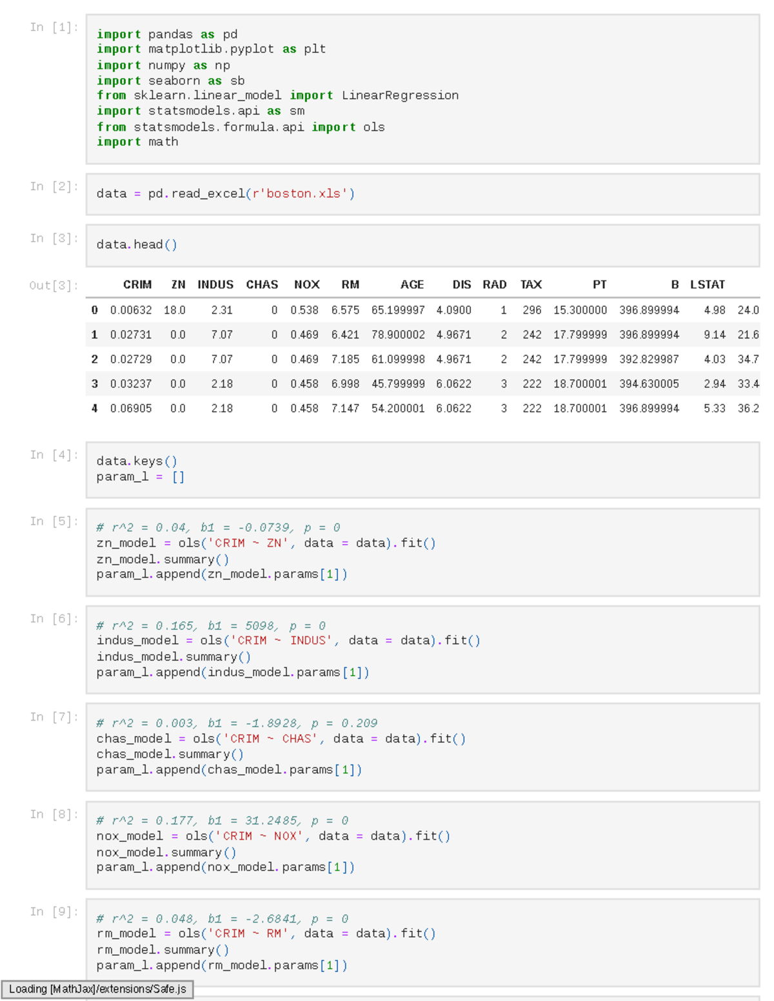Click the In [1] prompt label
This screenshot has width=774, height=1001.
(x=54, y=27)
